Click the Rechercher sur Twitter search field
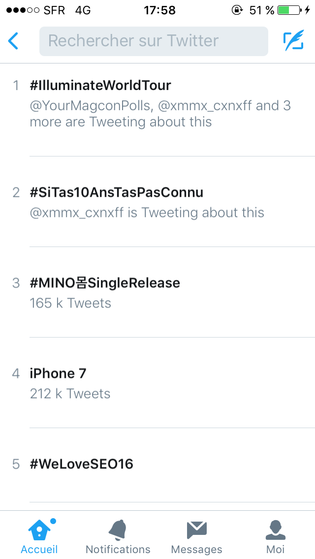 [x=154, y=41]
